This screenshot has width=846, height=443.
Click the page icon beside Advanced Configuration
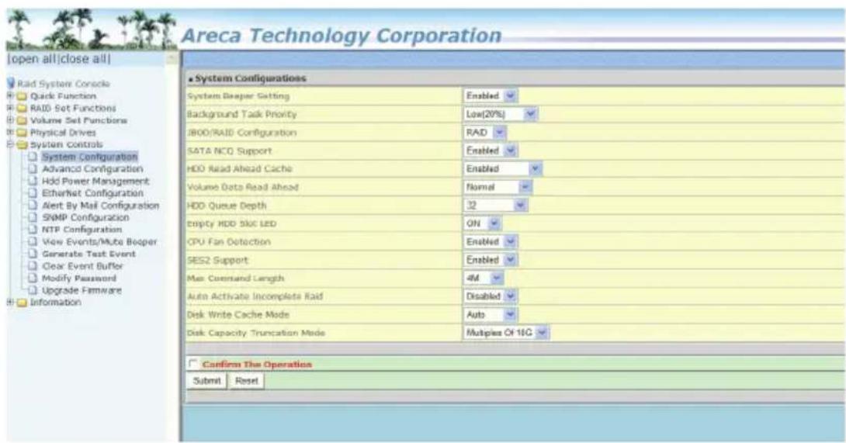[x=33, y=169]
